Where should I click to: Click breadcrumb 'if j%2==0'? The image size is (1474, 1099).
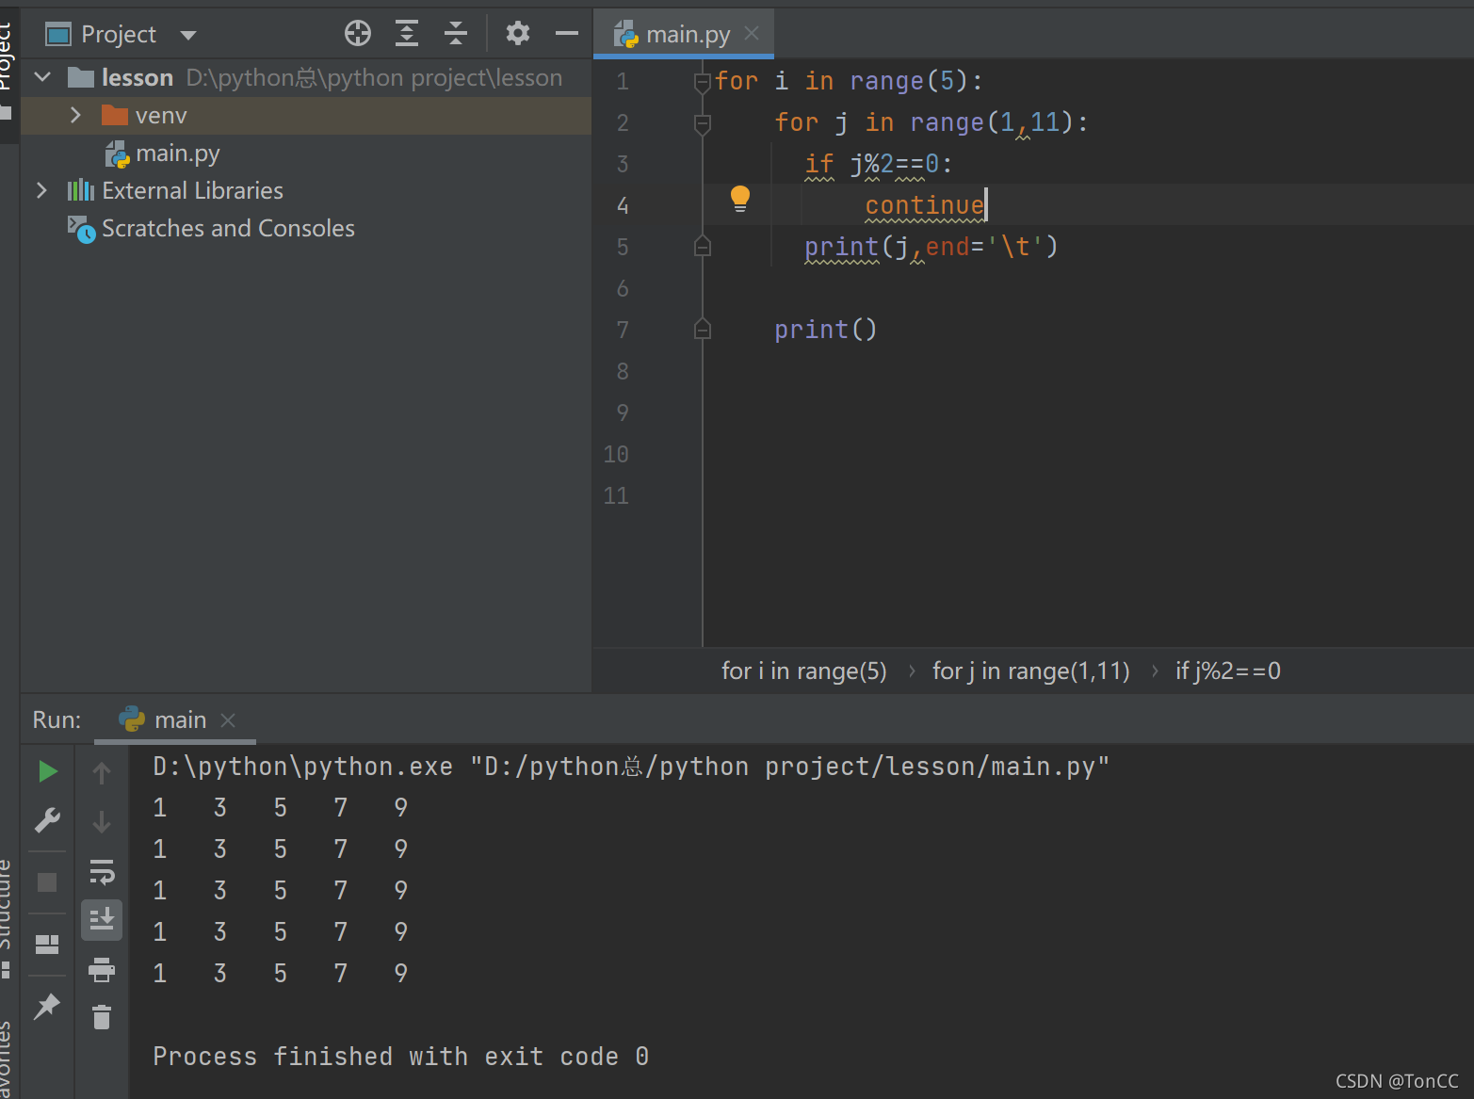1228,671
